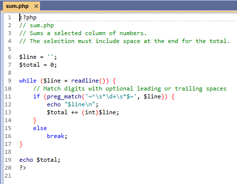Screen dimensions: 237x184
Task: Click the '$total = 0;' statement
Action: pyautogui.click(x=38, y=65)
